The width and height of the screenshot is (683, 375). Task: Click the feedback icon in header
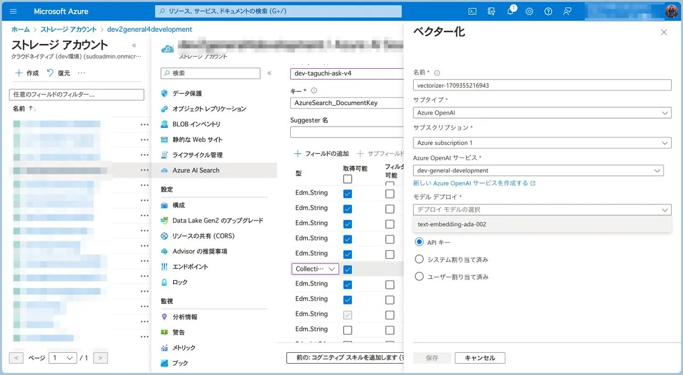click(x=567, y=11)
